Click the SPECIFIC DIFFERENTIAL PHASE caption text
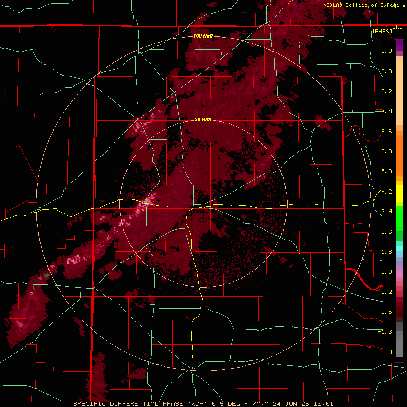This screenshot has height=407, width=407. pos(128,404)
